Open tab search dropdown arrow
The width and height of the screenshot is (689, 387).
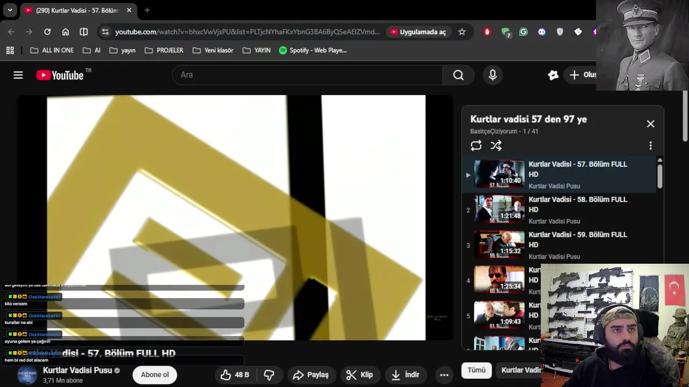click(x=10, y=10)
